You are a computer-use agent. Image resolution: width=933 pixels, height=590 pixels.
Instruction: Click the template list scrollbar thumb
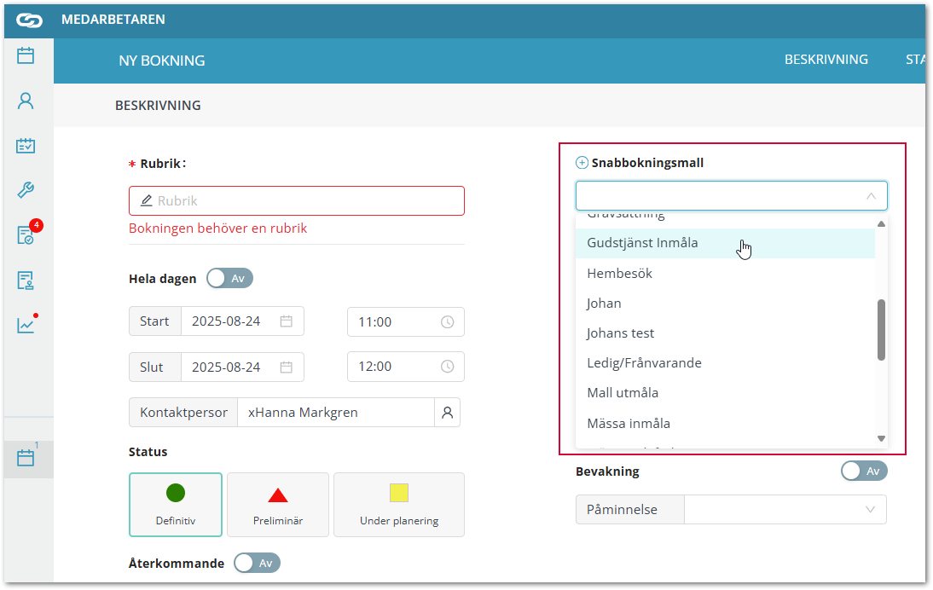click(x=881, y=329)
